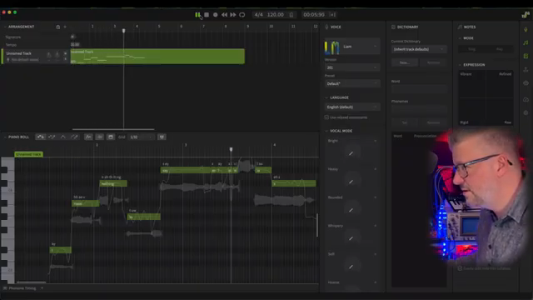This screenshot has height=300, width=533.
Task: Collapse the PIANO ROLL panel header
Action: click(x=17, y=137)
